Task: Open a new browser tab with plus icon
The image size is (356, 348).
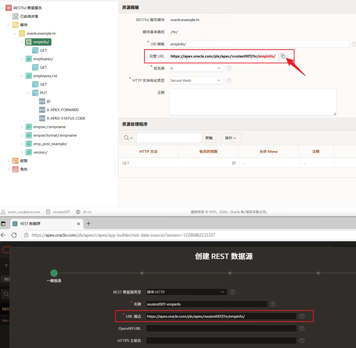Action: (89, 224)
